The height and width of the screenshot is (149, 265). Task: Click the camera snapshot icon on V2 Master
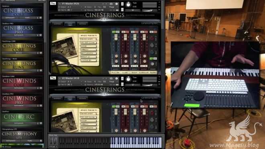[111, 78]
